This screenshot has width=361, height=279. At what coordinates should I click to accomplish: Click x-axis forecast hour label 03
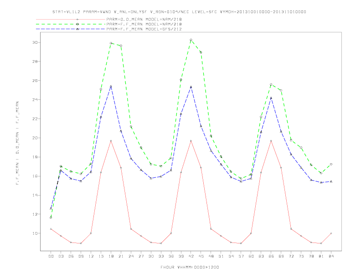61,256
